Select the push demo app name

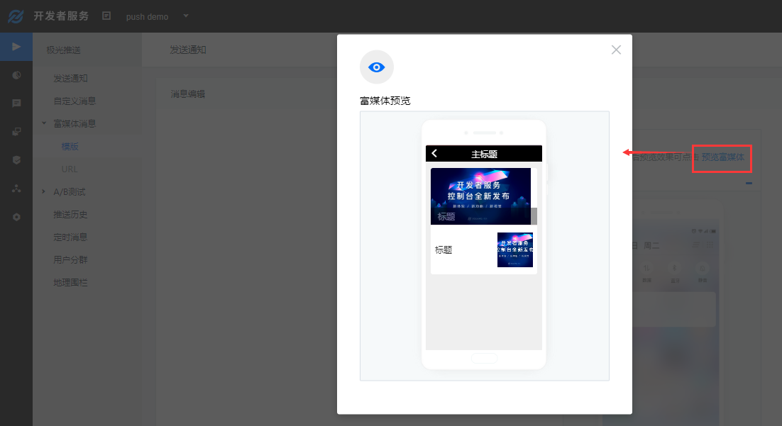[x=147, y=16]
